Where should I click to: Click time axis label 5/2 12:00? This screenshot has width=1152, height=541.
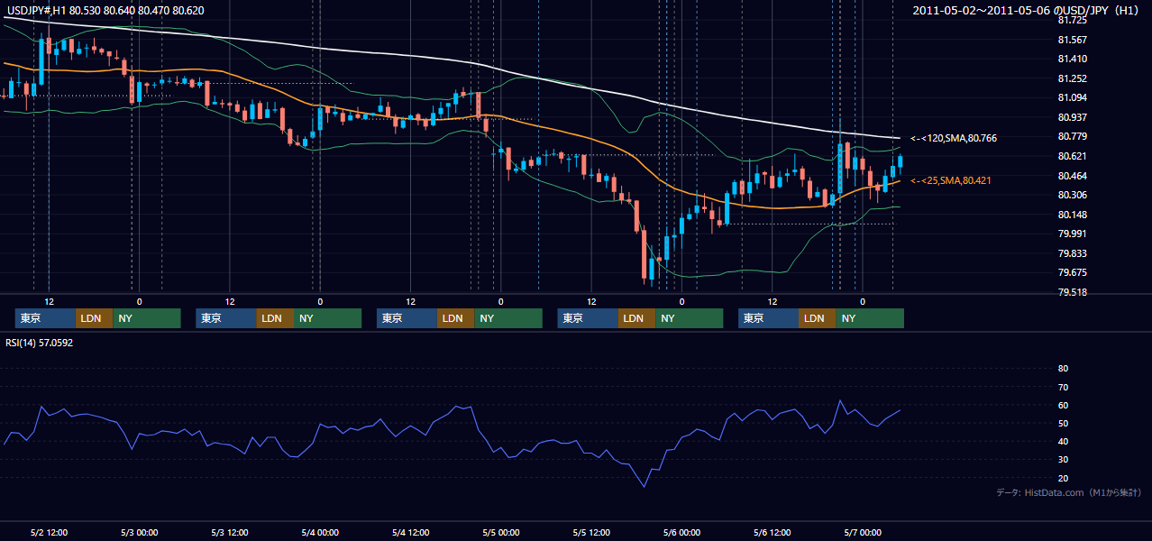tap(49, 532)
